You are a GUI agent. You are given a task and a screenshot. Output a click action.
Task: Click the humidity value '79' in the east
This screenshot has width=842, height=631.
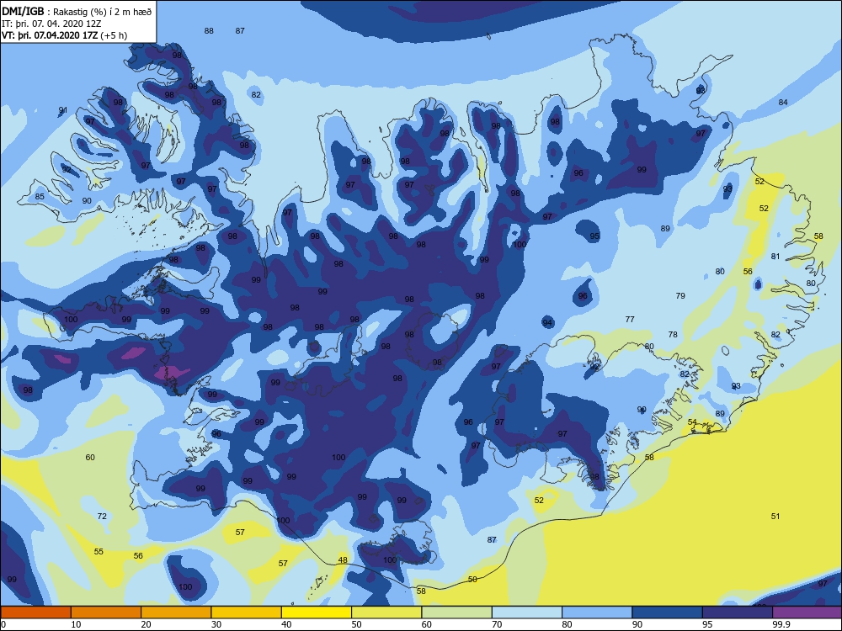pos(680,295)
